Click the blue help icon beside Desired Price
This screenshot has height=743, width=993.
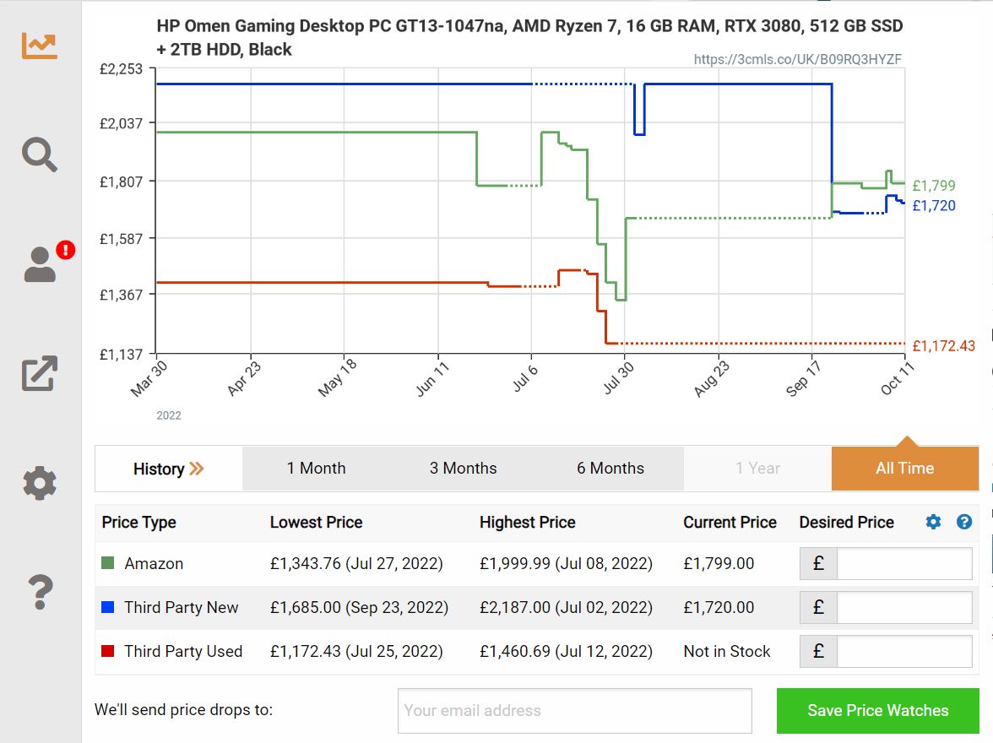(964, 522)
